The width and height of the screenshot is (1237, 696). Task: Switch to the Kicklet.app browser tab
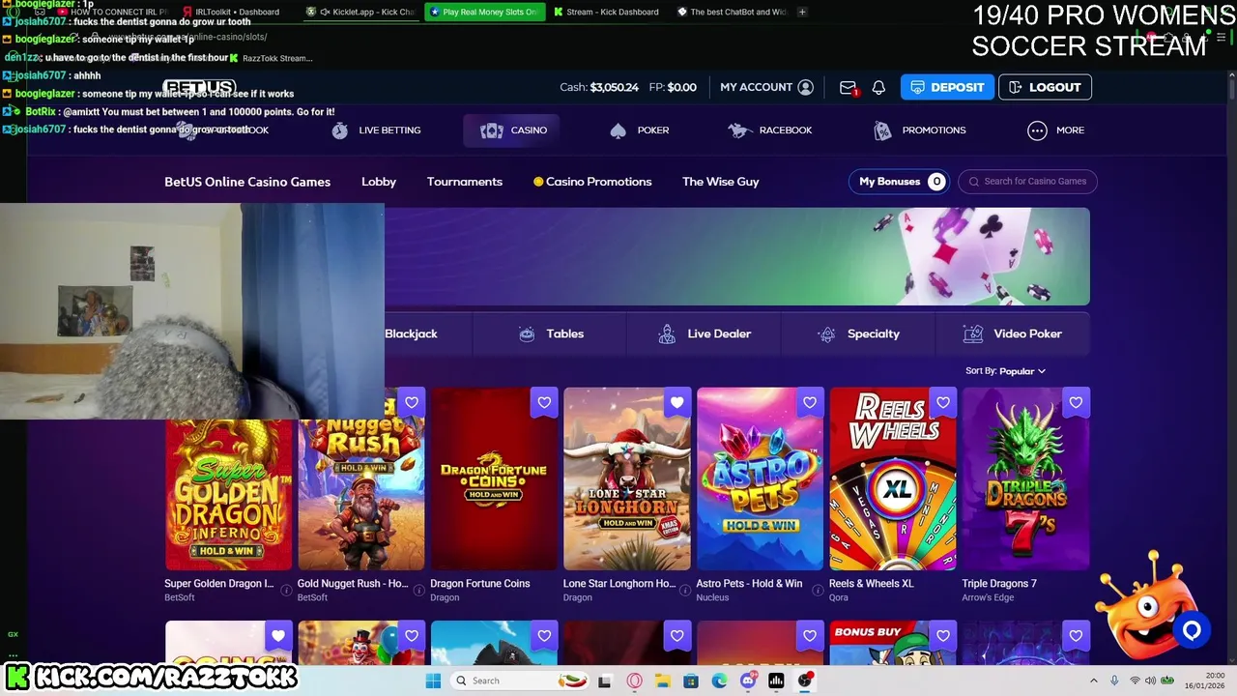[x=362, y=12]
